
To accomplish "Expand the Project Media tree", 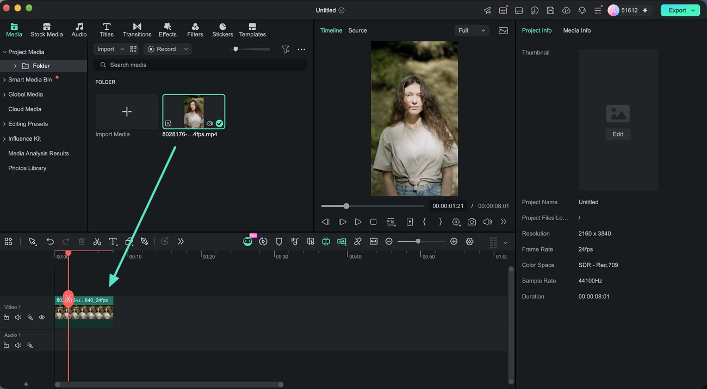I will pyautogui.click(x=5, y=52).
